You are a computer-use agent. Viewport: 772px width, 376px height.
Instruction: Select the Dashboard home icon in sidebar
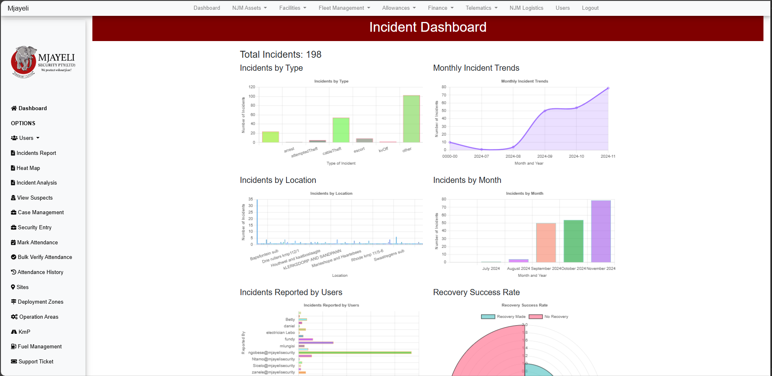[13, 108]
